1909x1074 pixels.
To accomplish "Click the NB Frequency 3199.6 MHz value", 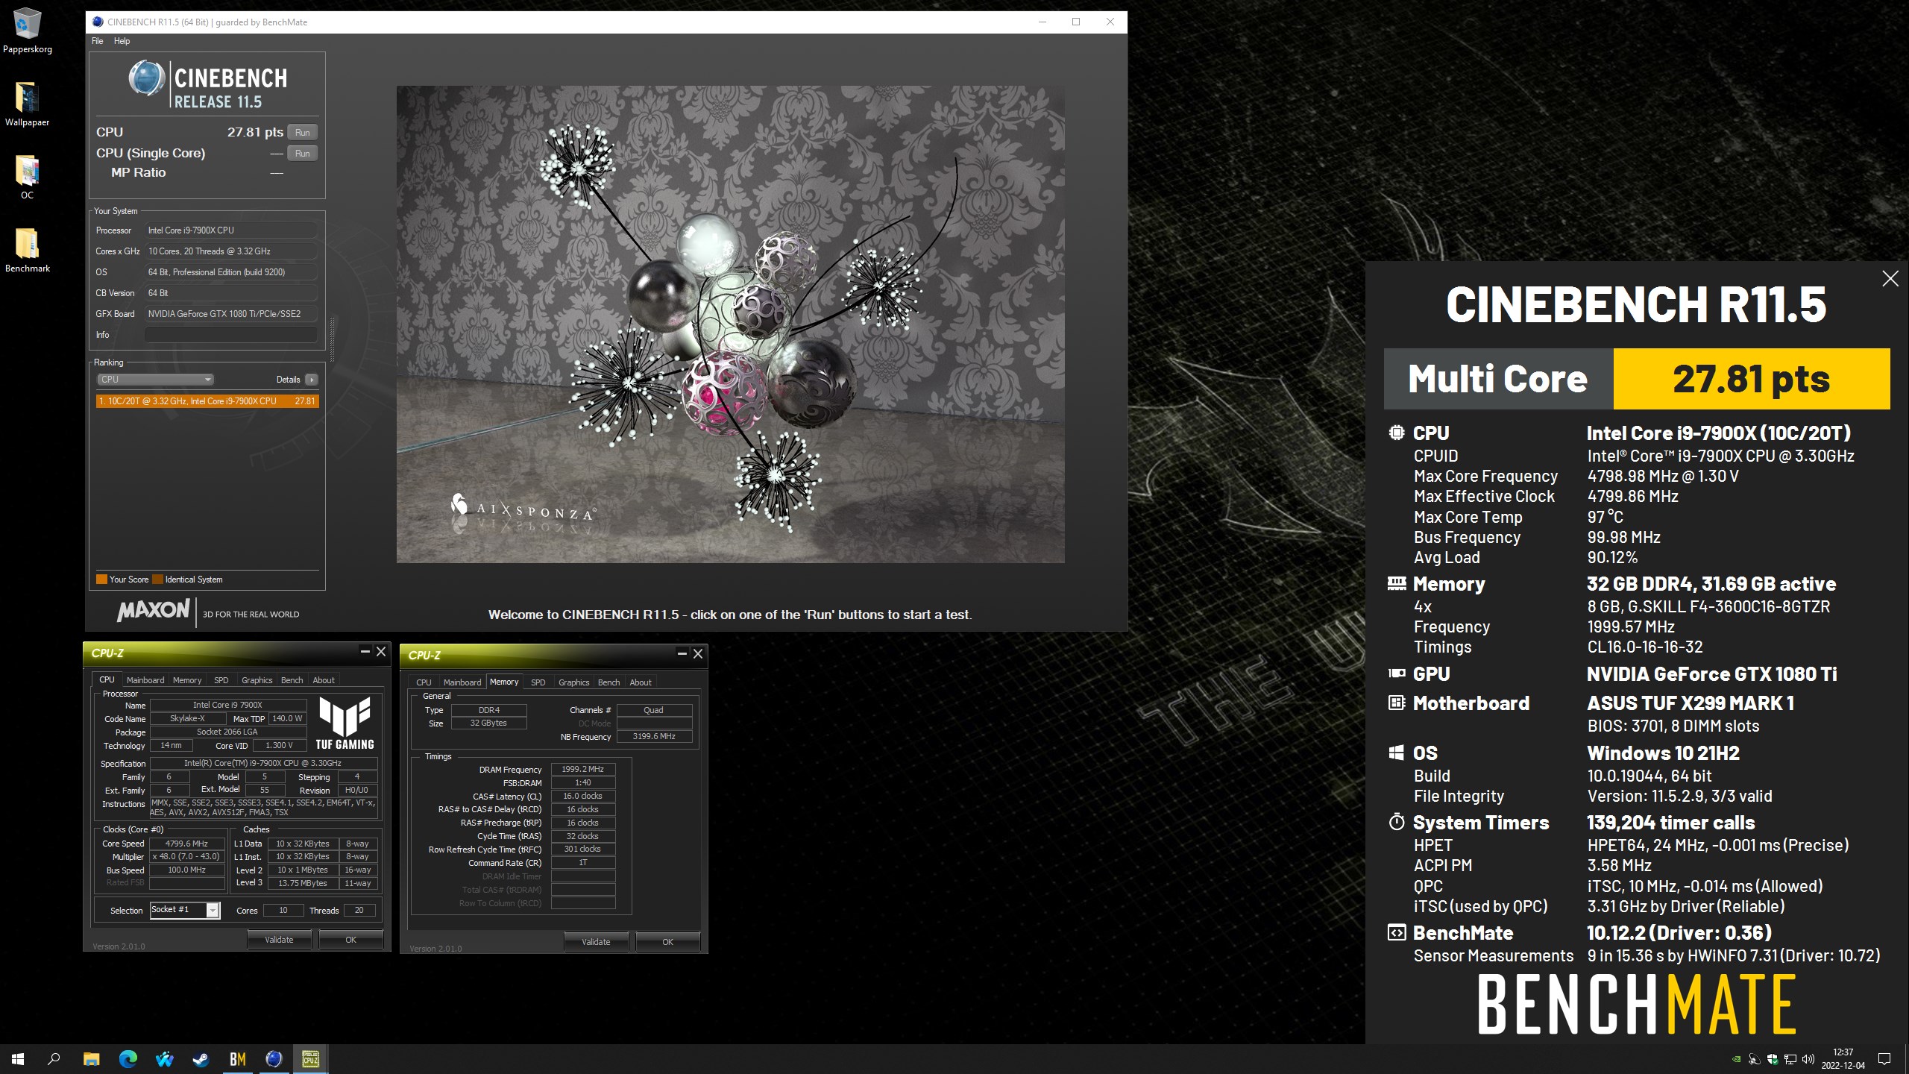I will click(x=654, y=737).
